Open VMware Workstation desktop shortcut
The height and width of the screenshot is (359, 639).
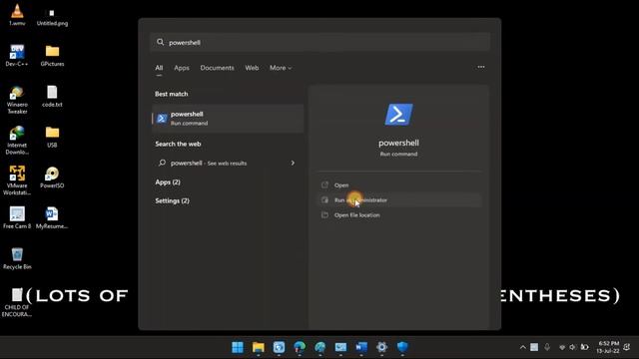pos(17,180)
